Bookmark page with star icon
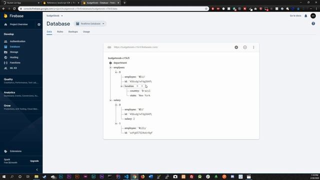This screenshot has width=320, height=180. point(206,9)
